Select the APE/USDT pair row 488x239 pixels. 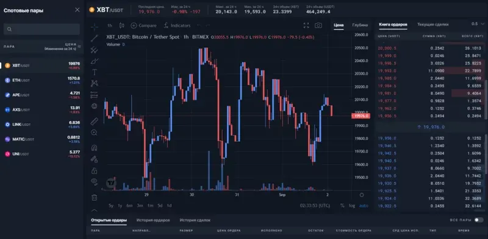(x=42, y=95)
